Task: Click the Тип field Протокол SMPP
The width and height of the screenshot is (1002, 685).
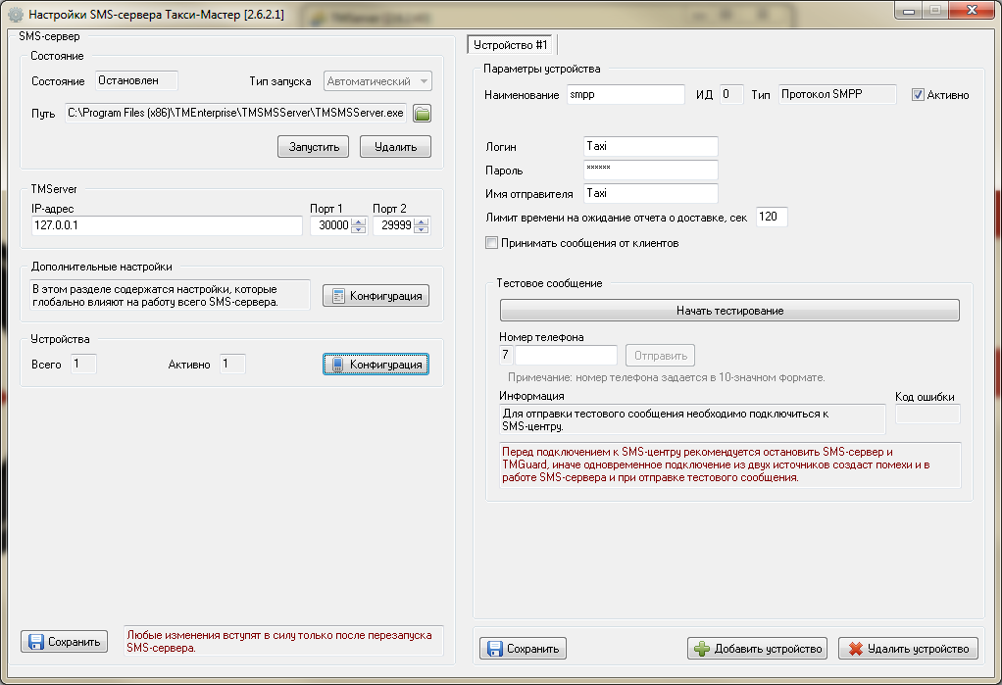Action: 837,95
